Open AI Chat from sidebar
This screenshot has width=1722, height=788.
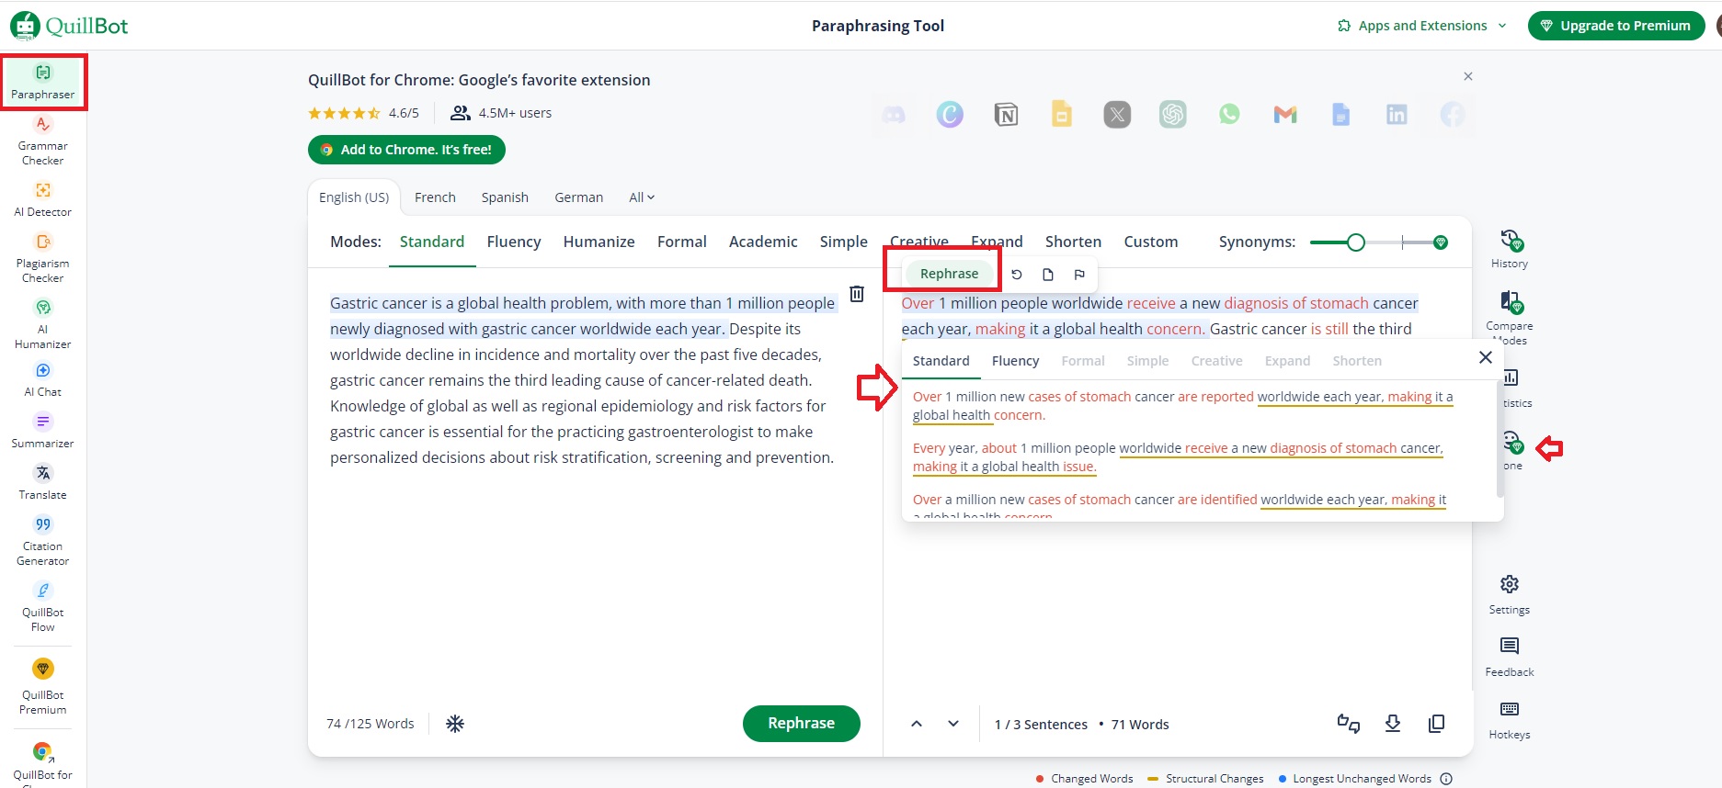tap(43, 379)
